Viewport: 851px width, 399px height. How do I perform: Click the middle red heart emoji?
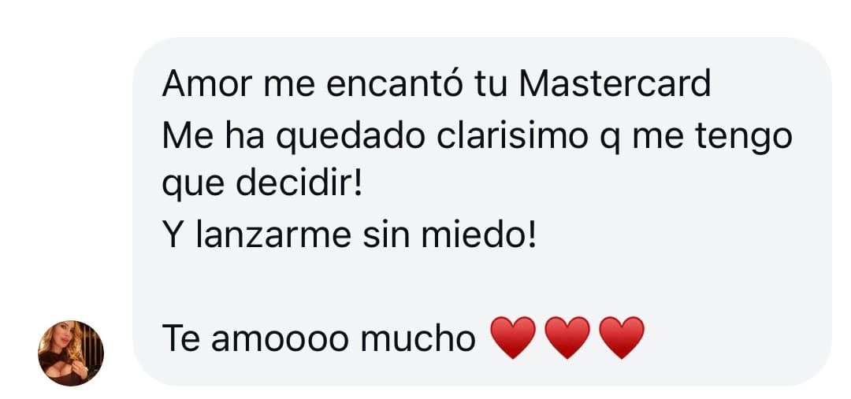coord(567,338)
